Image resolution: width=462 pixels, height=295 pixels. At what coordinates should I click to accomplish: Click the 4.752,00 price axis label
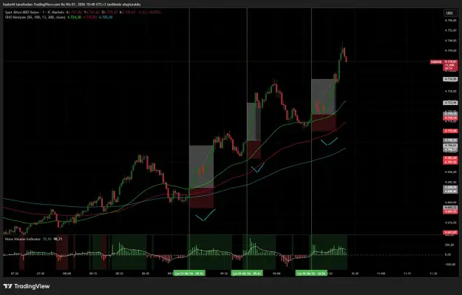tap(451, 30)
